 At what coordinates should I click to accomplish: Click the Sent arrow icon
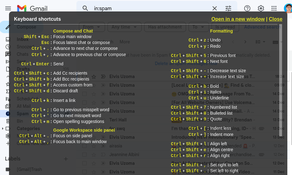(8, 62)
